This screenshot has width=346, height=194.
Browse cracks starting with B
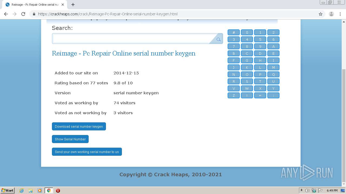(x=234, y=53)
